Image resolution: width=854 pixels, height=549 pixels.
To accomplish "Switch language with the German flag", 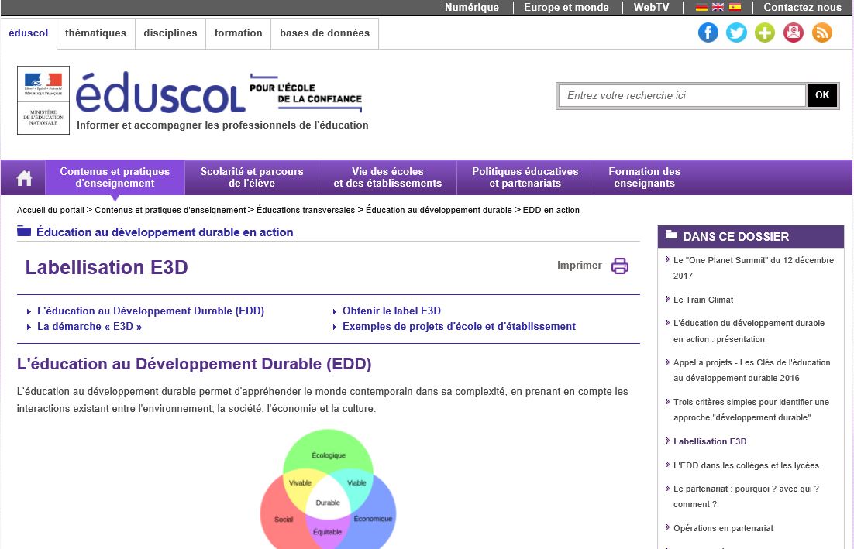I will pyautogui.click(x=701, y=8).
